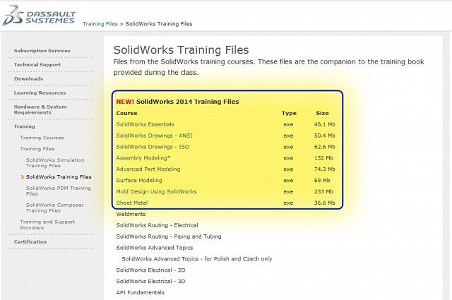This screenshot has width=452, height=300.
Task: Open Training Courses in the sidebar
Action: pyautogui.click(x=42, y=138)
